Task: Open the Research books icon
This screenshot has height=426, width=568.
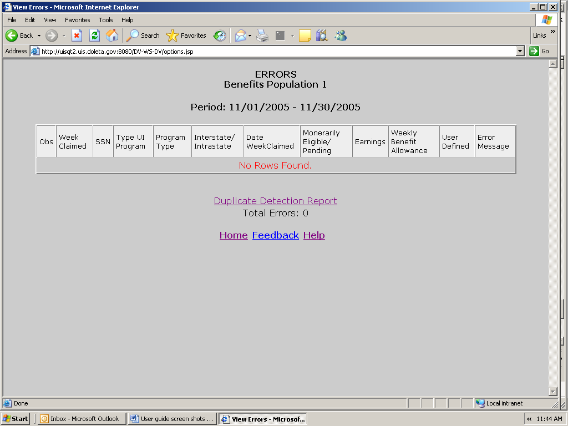Action: [x=322, y=35]
